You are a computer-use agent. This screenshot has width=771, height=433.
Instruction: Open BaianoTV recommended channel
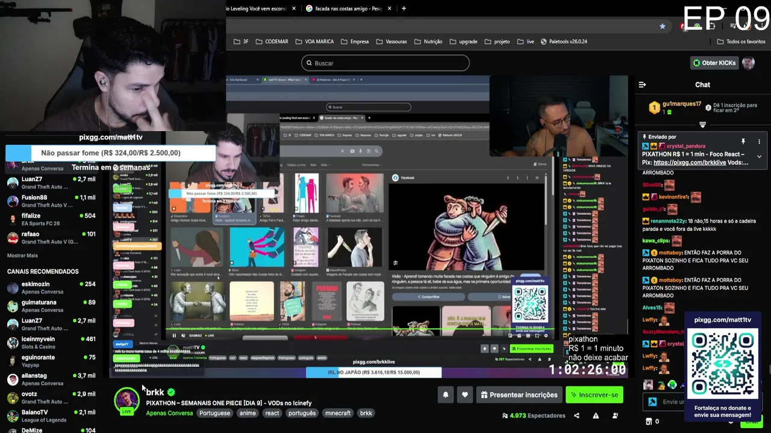coord(51,416)
